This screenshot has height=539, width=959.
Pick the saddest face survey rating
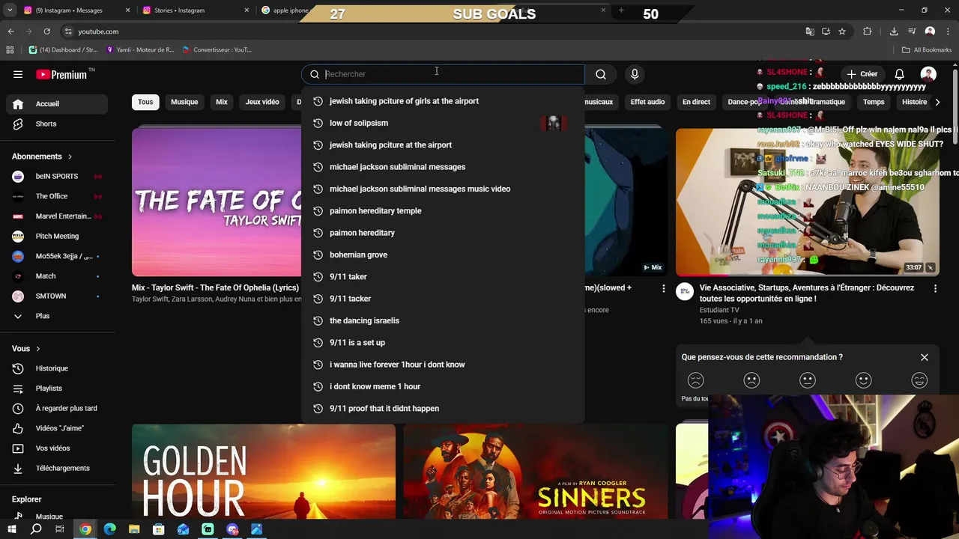(x=696, y=380)
